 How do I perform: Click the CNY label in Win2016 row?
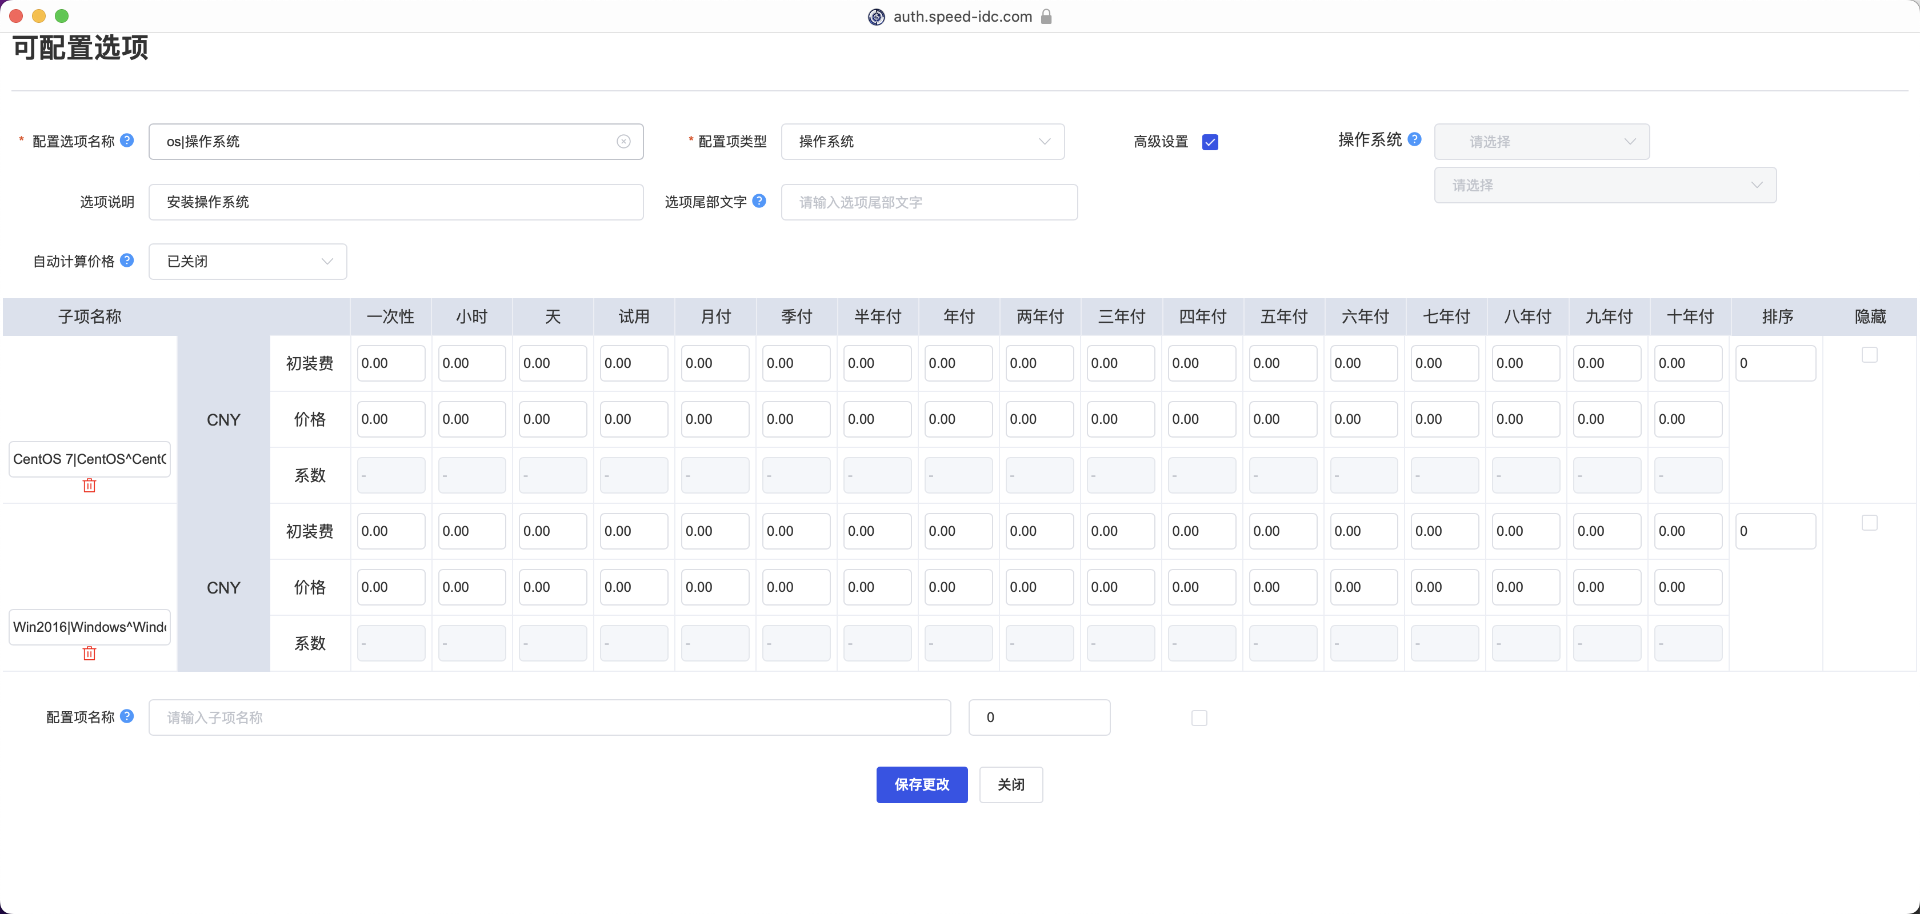click(223, 587)
